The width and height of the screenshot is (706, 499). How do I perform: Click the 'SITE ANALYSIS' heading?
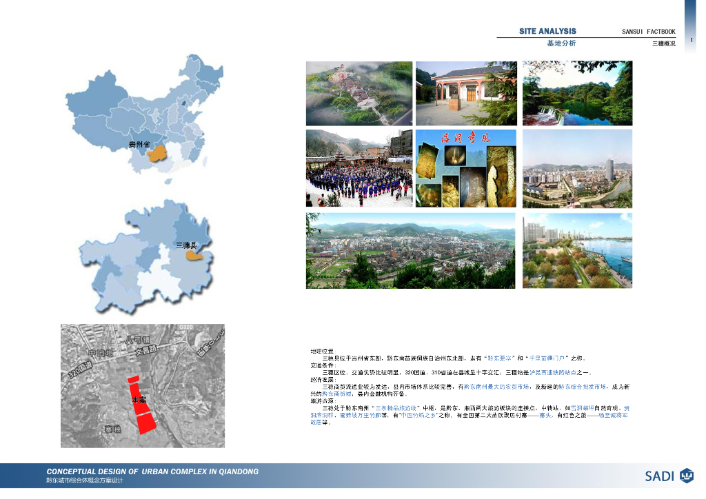[547, 31]
